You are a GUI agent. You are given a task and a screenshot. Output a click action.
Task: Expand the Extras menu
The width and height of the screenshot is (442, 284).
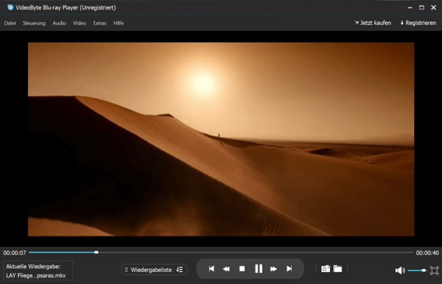pyautogui.click(x=100, y=23)
